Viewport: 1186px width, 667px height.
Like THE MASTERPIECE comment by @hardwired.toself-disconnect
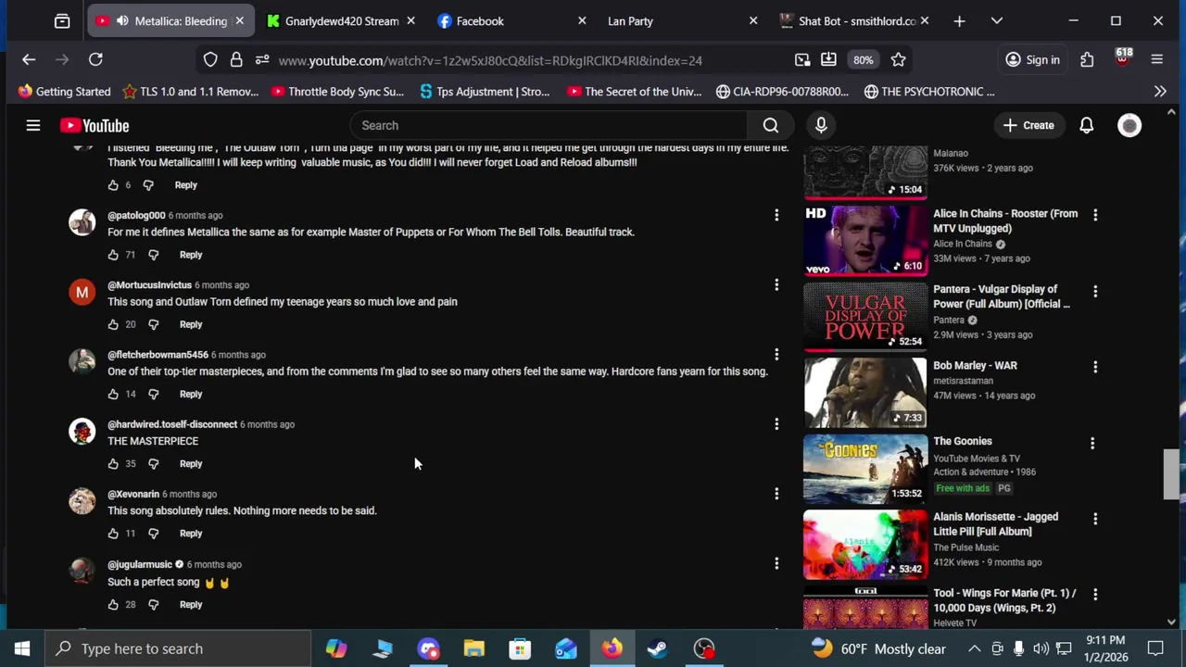tap(113, 463)
